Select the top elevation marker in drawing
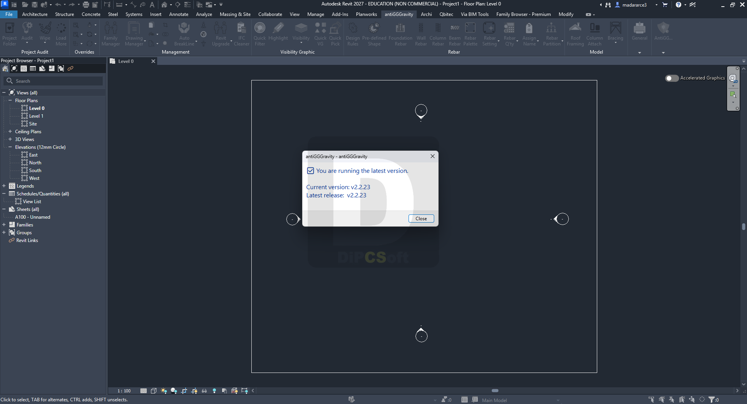Screen dimensions: 747x404 tap(421, 111)
